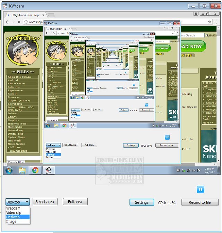
Task: Go forward in captured Chrome browser
Action: (x=13, y=22)
